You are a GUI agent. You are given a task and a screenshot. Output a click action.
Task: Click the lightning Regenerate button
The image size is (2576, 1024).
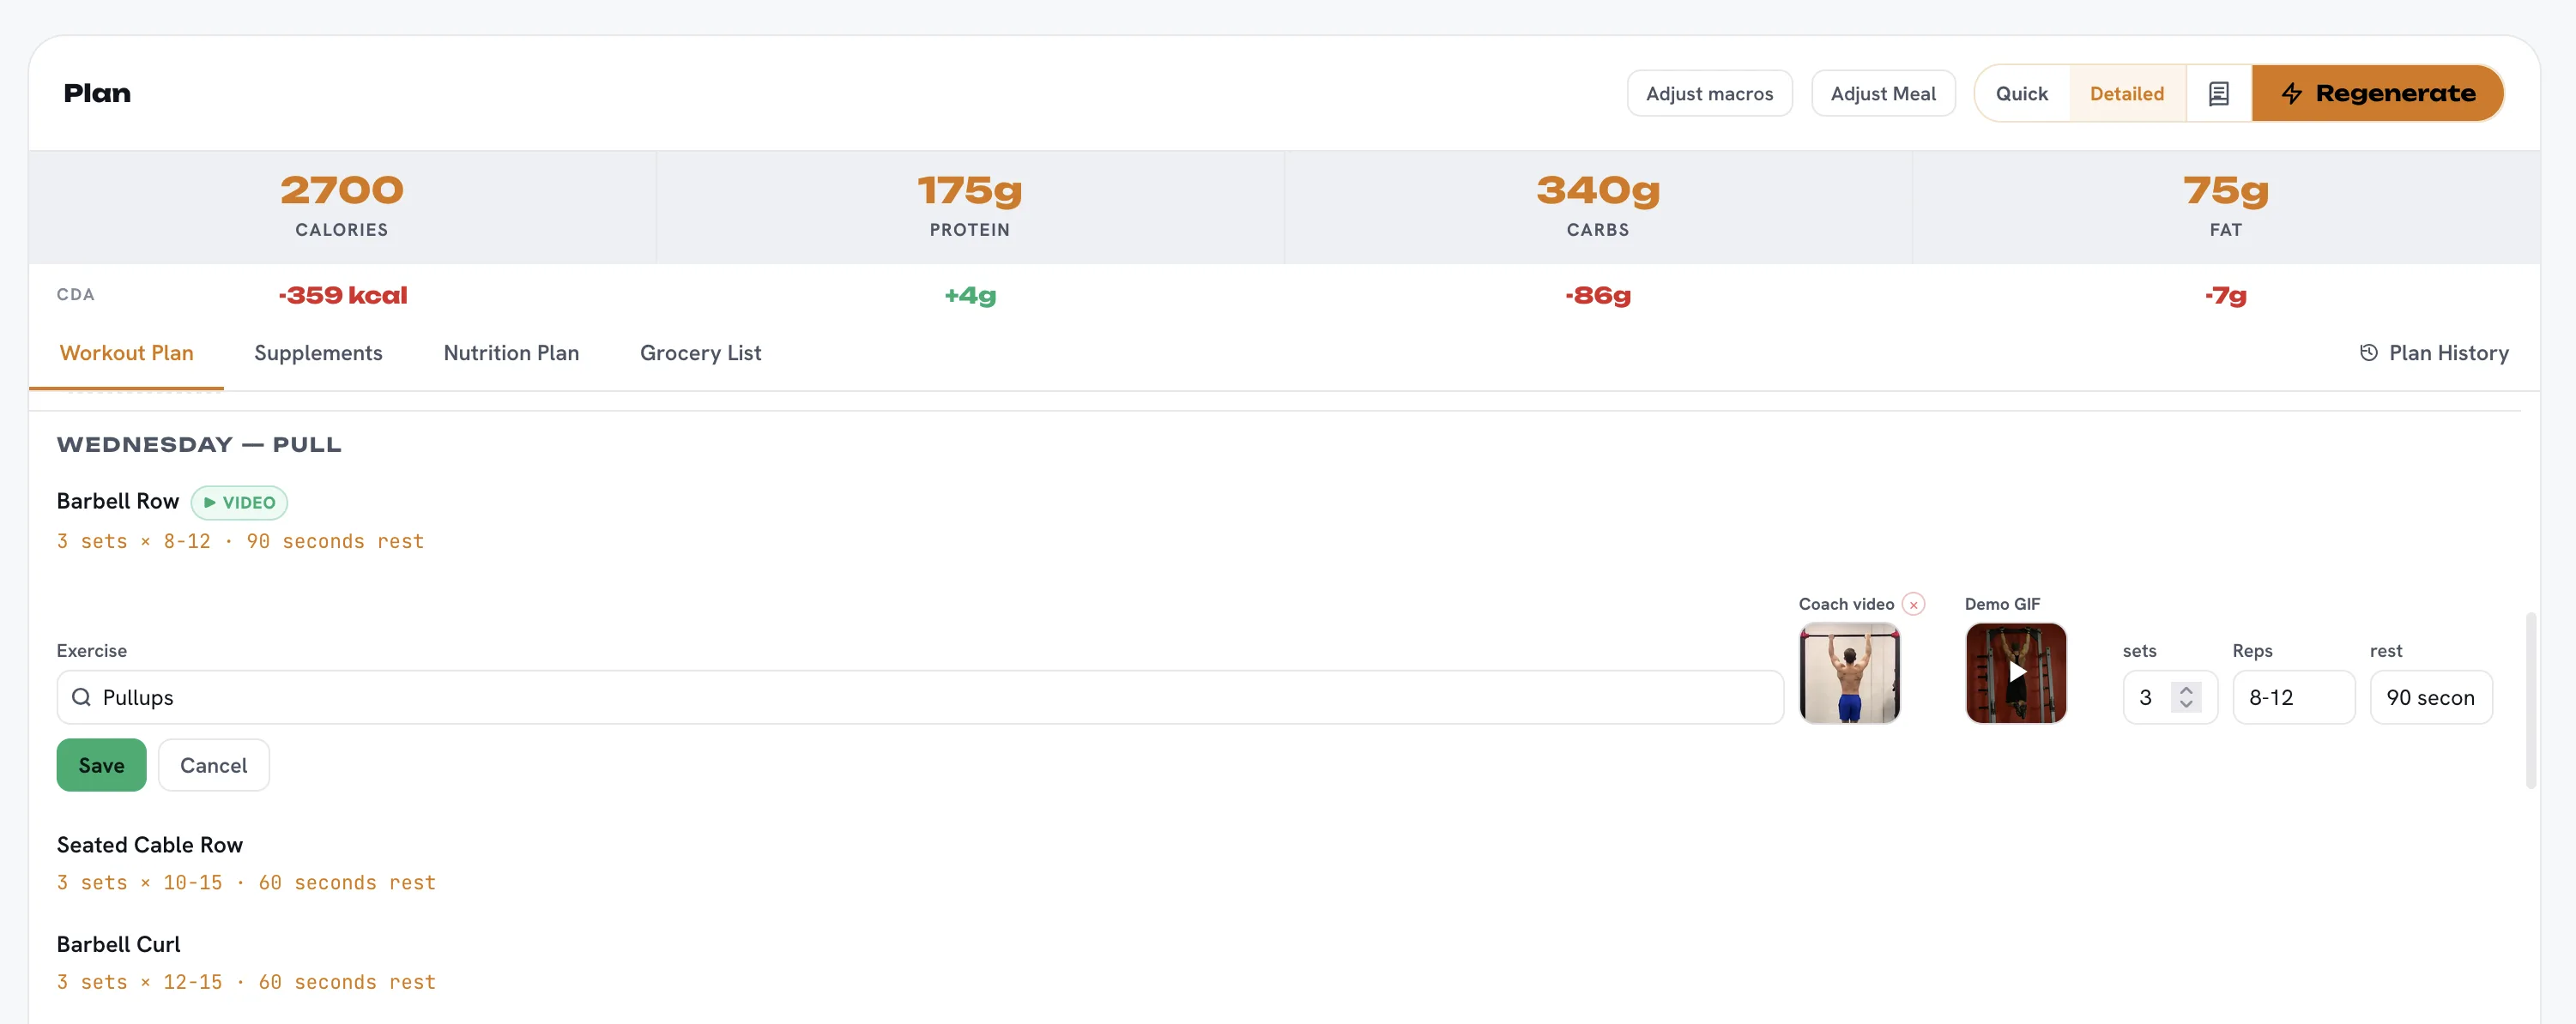tap(2377, 93)
